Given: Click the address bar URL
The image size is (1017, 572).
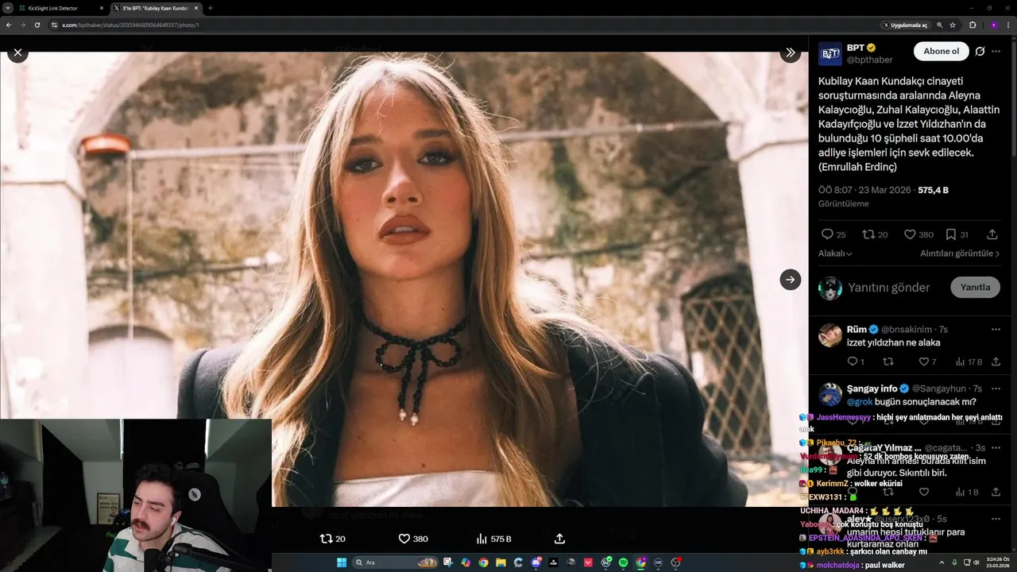Looking at the screenshot, I should 130,25.
